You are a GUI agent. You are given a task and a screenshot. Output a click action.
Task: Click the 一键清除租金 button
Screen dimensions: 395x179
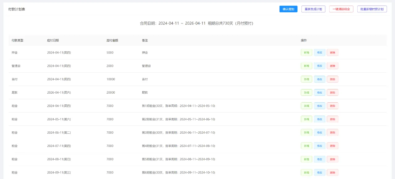341,9
